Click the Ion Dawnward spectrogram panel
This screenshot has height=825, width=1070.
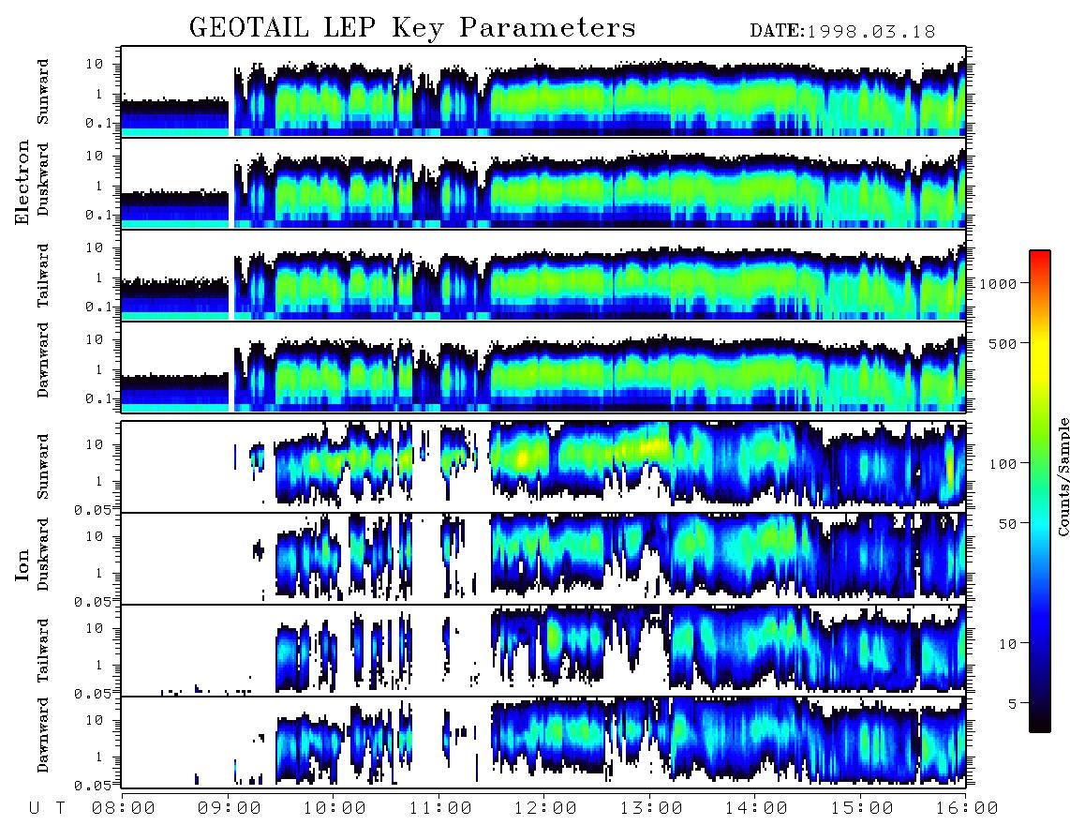[x=543, y=742]
